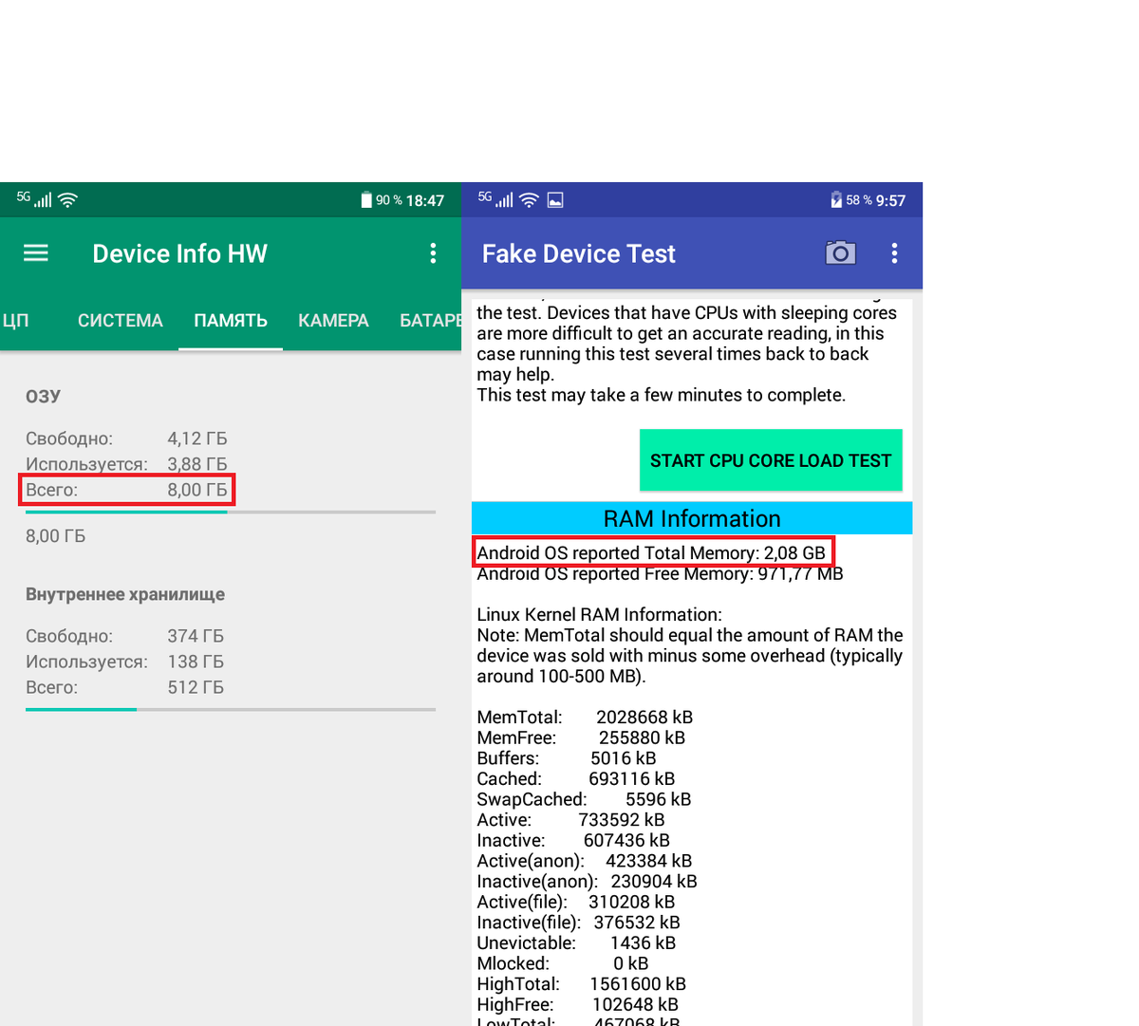
Task: Tap the 5G signal icon in Fake Device Test status bar
Action: coord(495,199)
